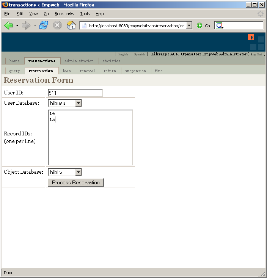Open the Object Database bibliv dropdown
The height and width of the screenshot is (278, 267).
coord(78,172)
